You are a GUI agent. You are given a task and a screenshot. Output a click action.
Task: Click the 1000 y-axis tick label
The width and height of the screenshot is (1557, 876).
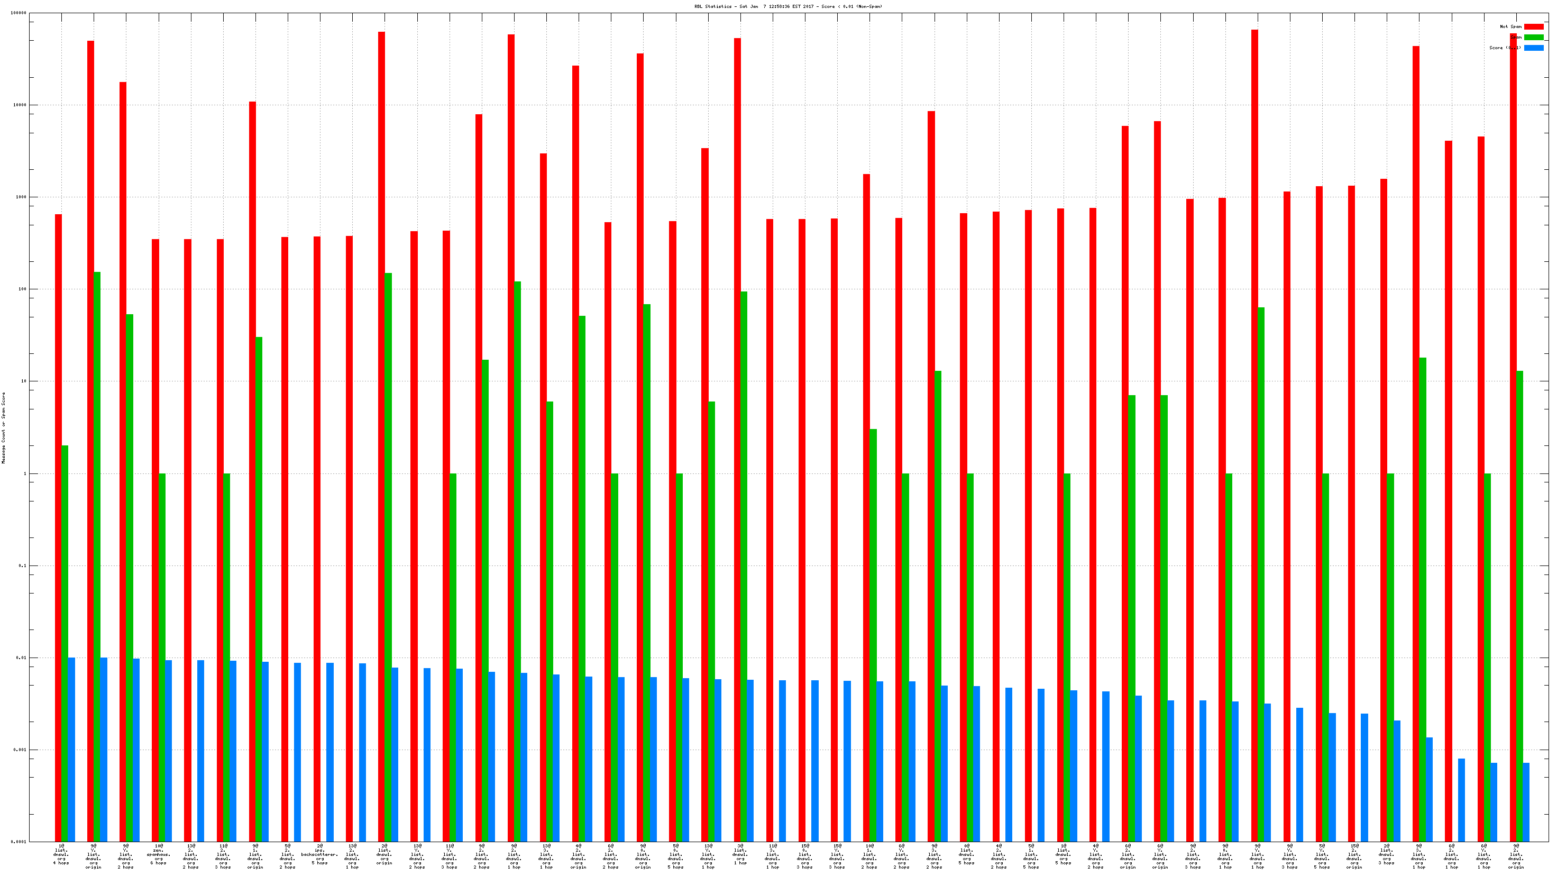[x=21, y=197]
